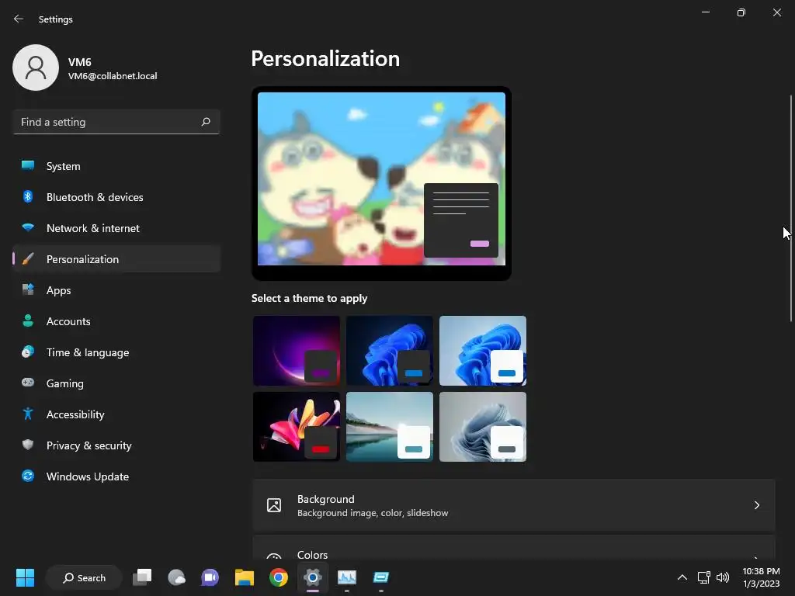Viewport: 795px width, 596px height.
Task: Open Bluetooth & devices settings
Action: 116,196
